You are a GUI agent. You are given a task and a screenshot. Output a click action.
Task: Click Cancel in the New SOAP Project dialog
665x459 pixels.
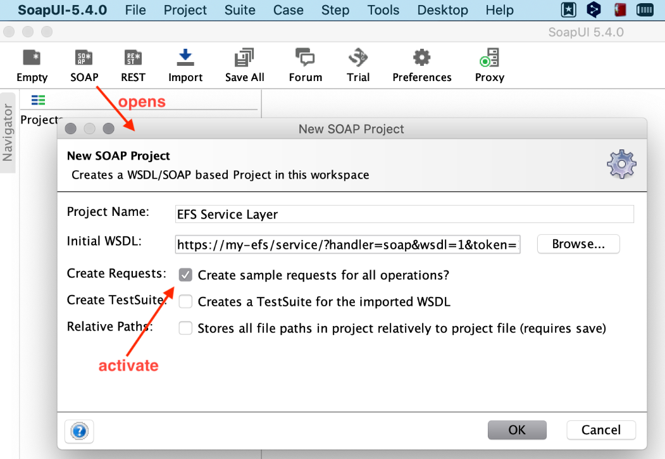pyautogui.click(x=601, y=430)
